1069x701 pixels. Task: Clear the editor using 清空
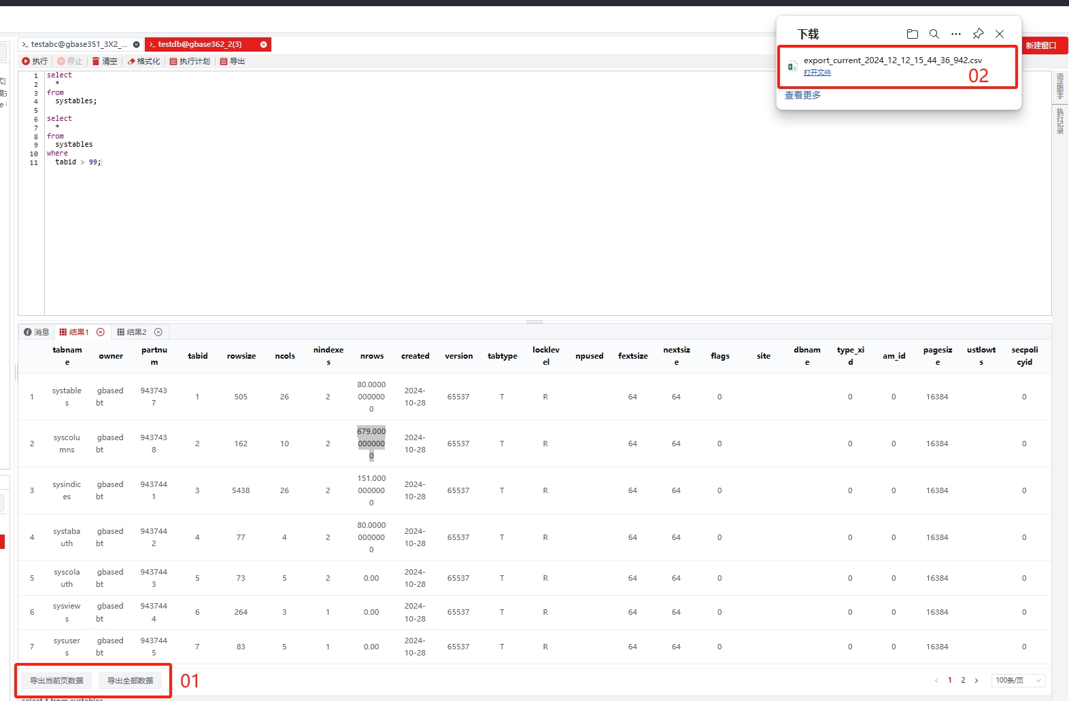point(105,61)
